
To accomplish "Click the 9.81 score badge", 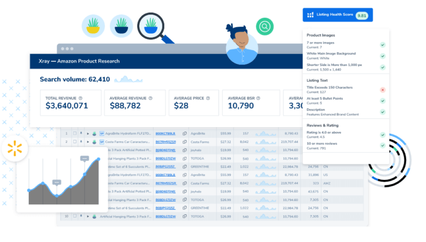I will [362, 16].
